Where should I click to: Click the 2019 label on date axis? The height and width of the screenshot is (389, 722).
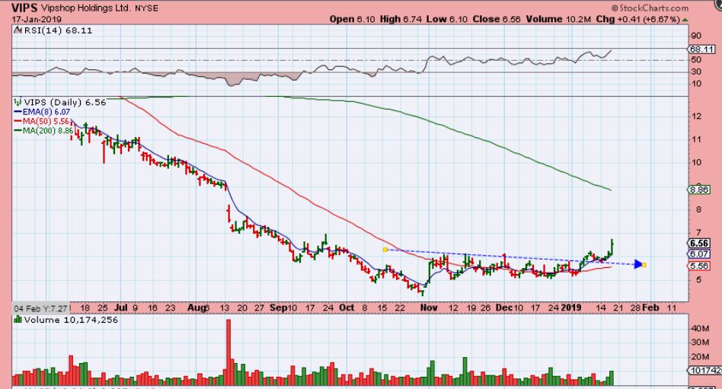tap(571, 308)
